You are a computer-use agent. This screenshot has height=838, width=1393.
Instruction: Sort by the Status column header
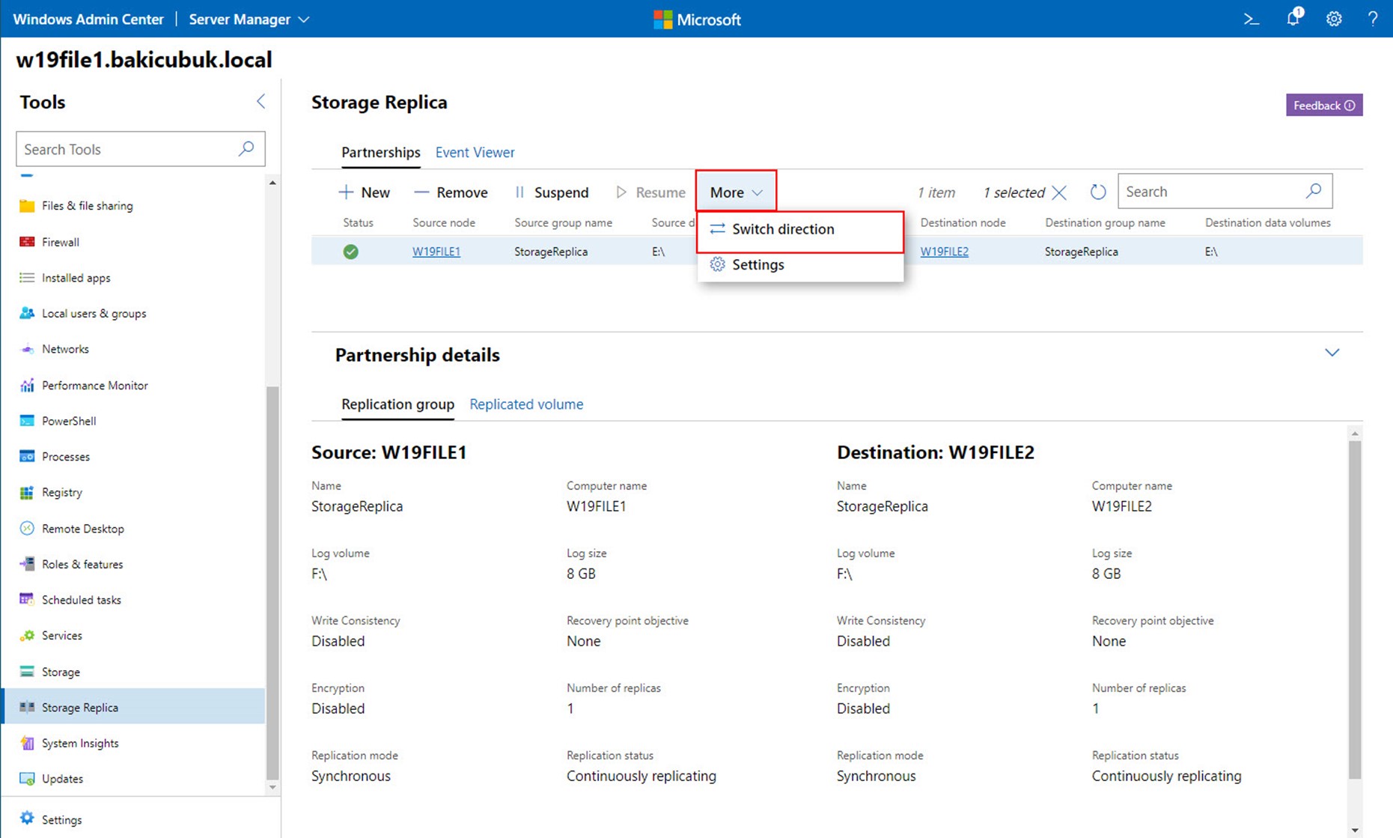click(x=358, y=222)
